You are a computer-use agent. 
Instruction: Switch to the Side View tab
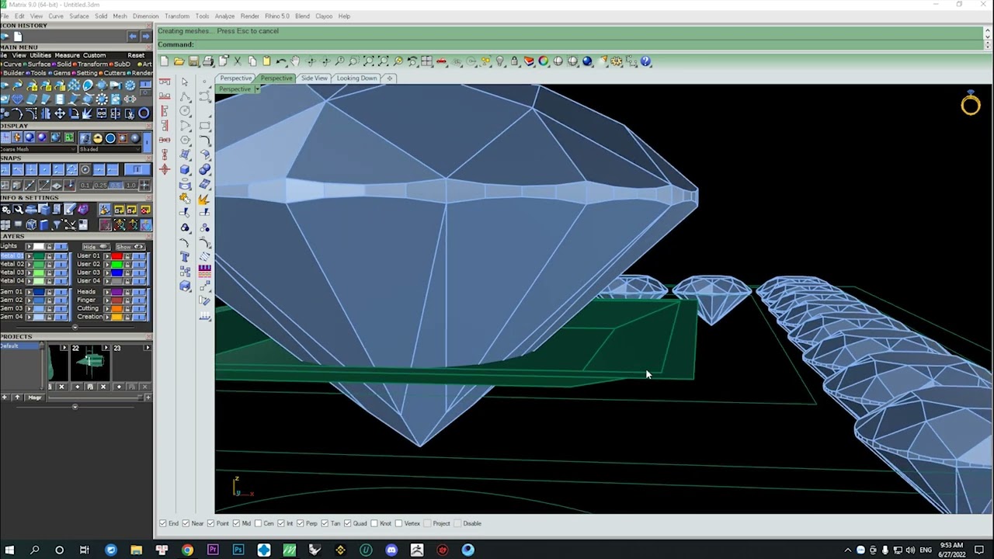pyautogui.click(x=315, y=78)
